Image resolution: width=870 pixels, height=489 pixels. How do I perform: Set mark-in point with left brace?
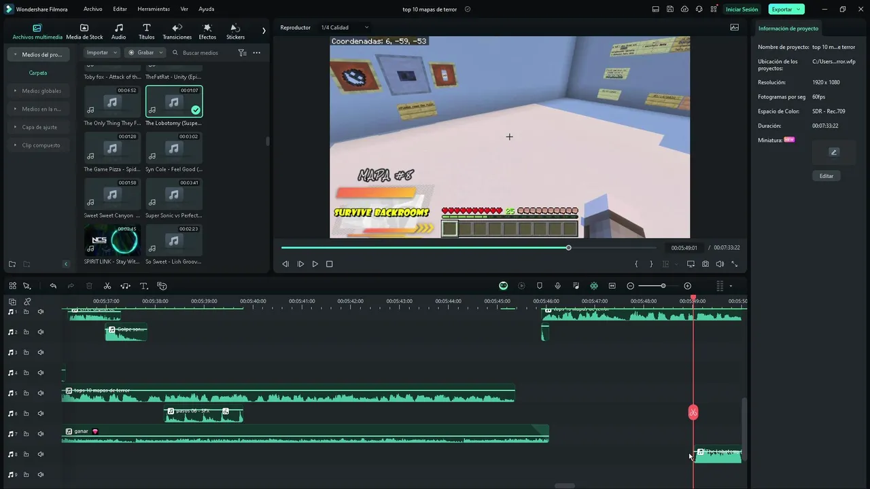[636, 264]
